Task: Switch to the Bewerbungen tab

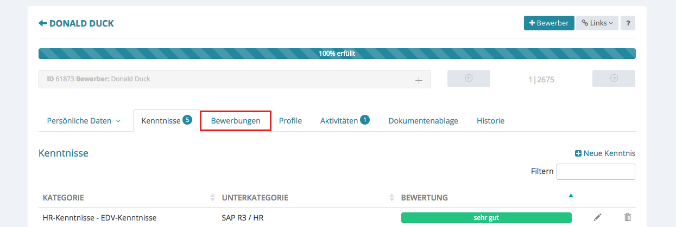Action: [235, 121]
